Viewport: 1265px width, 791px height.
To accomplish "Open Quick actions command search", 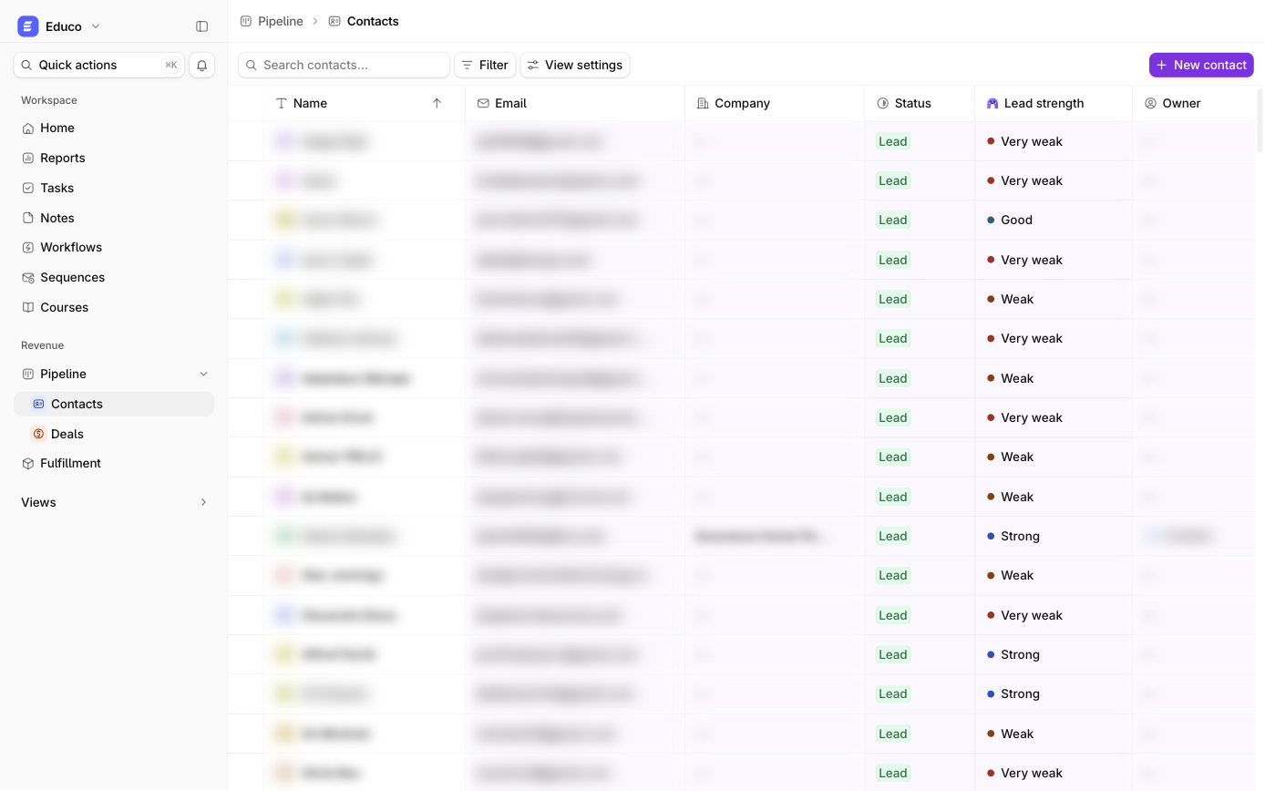I will tap(99, 65).
